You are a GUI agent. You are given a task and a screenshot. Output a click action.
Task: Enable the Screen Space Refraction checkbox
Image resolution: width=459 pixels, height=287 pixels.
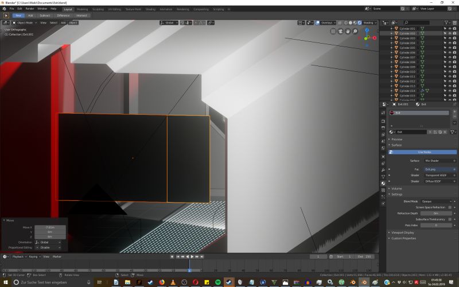[450, 207]
